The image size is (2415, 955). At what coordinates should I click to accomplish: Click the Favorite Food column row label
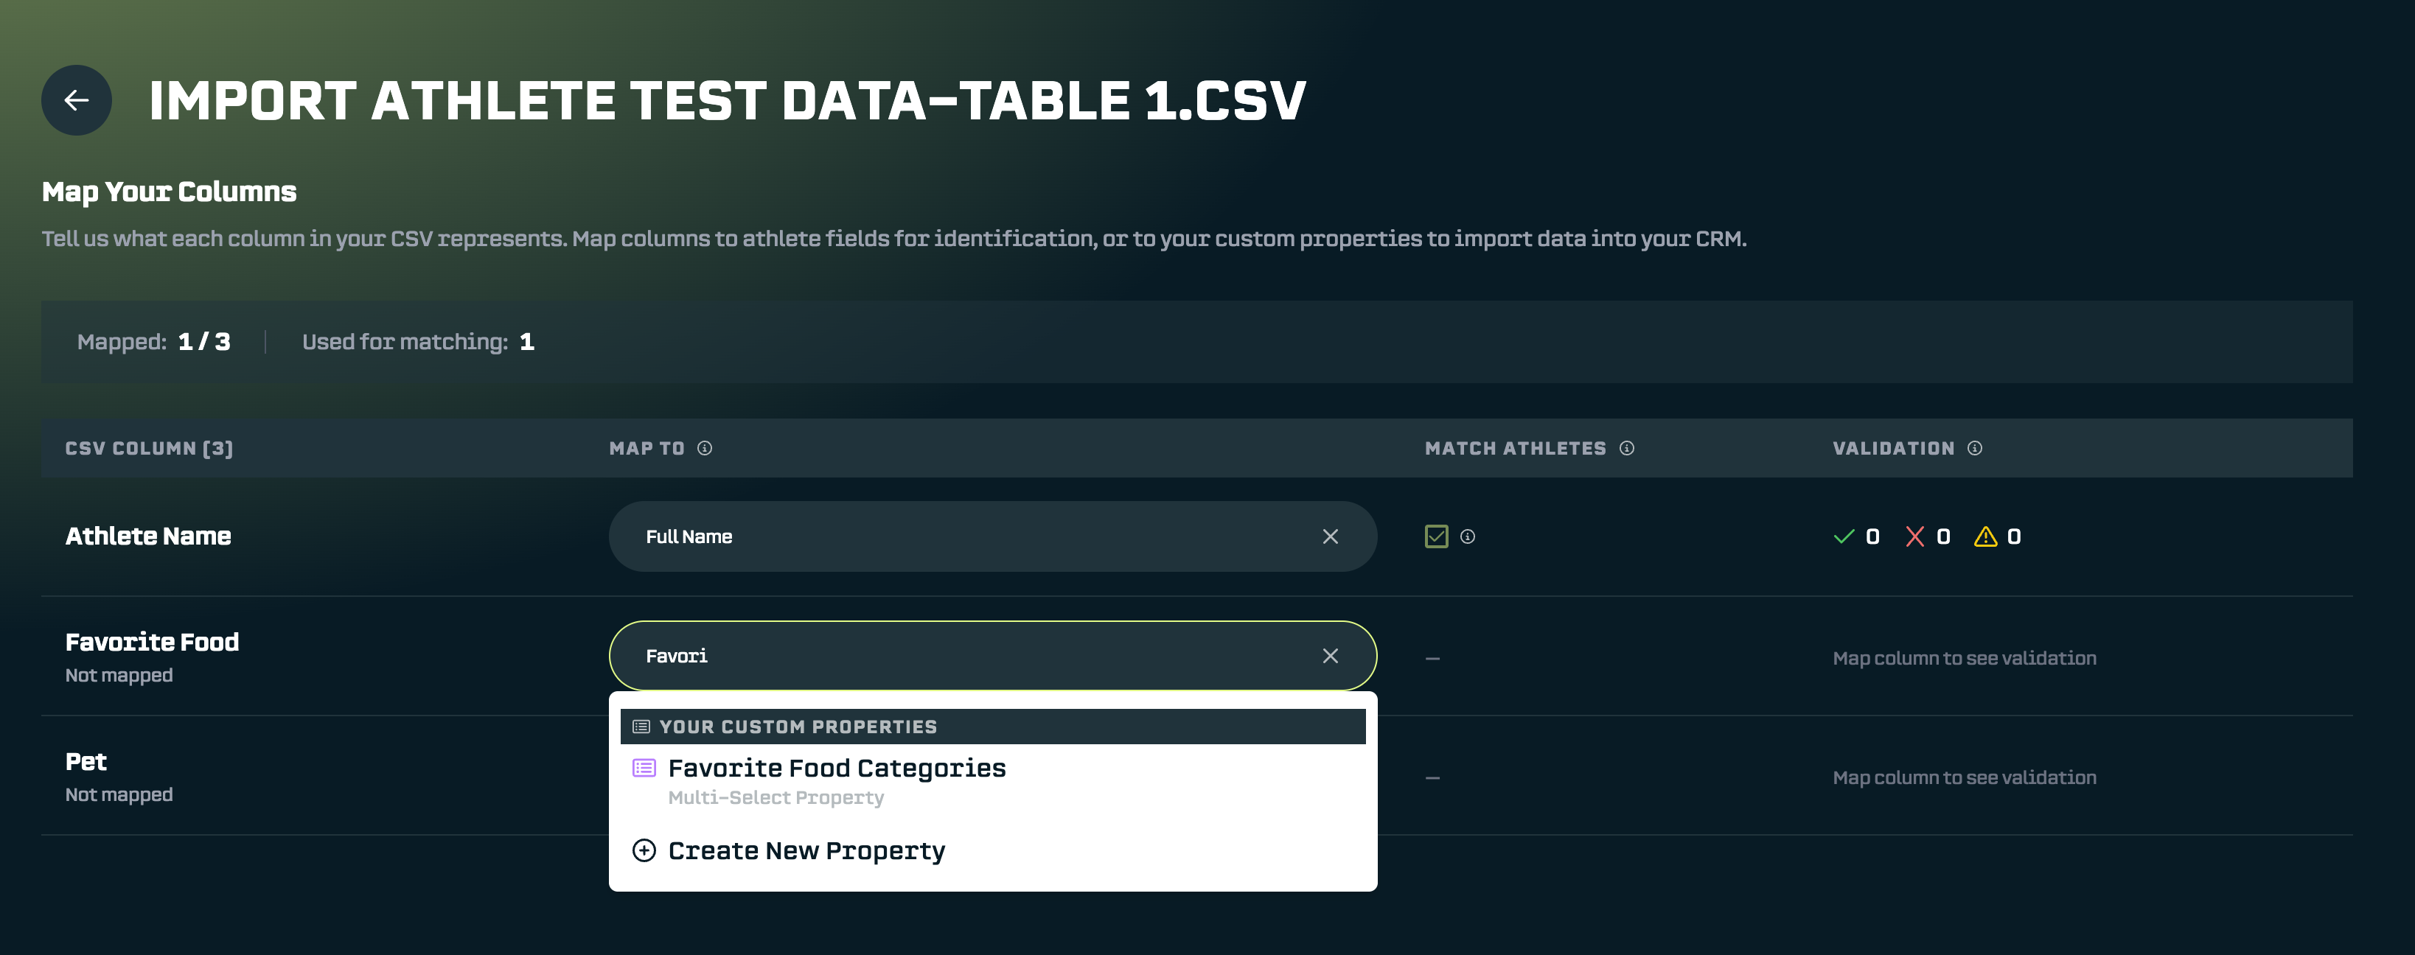click(152, 643)
